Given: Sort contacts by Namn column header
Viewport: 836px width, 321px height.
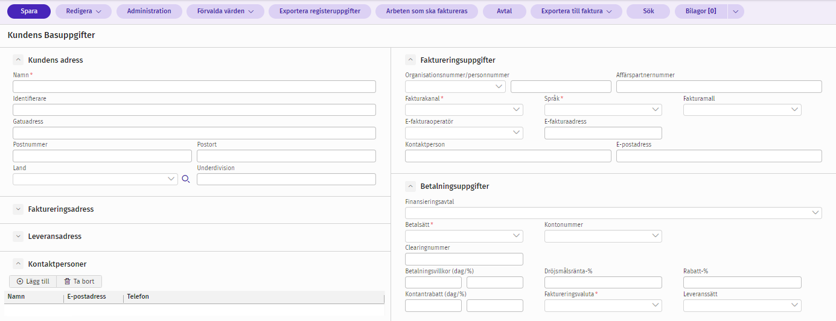Looking at the screenshot, I should 34,297.
